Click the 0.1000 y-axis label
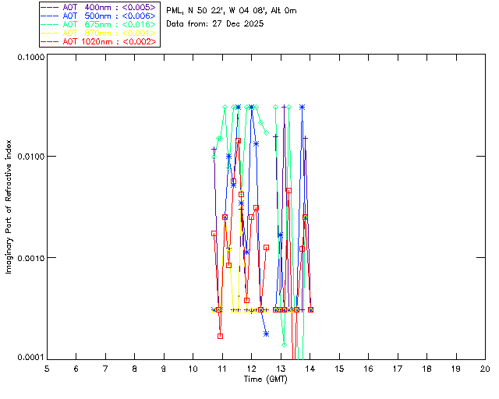Screen dimensions: 499x399 click(31, 57)
